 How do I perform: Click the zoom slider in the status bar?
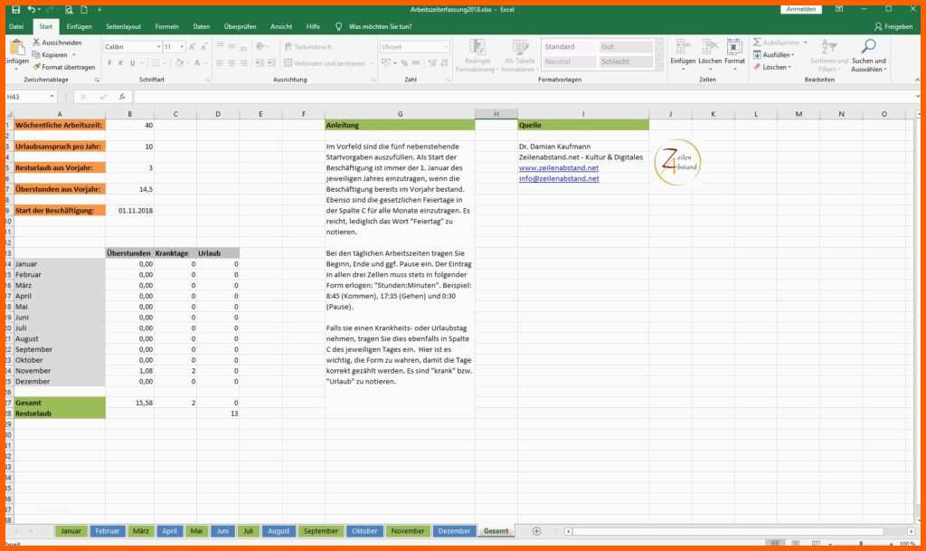[861, 544]
